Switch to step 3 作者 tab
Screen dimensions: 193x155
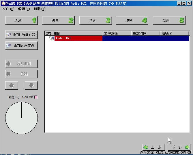(95, 20)
